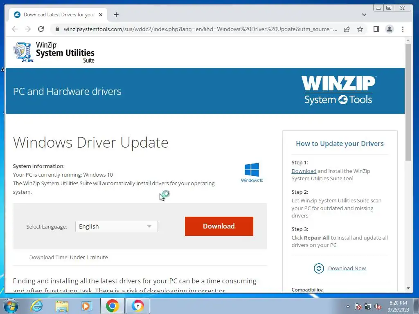419x314 pixels.
Task: Click the WinZip System Utilities Suite logo
Action: [54, 52]
